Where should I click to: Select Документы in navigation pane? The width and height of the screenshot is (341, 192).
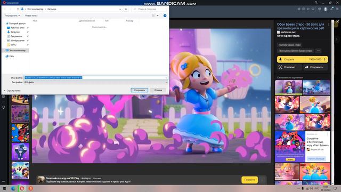point(16,36)
